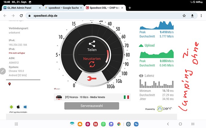Click the download icon in Chrome toolbar
Screen dimensions: 206x128
(193, 15)
